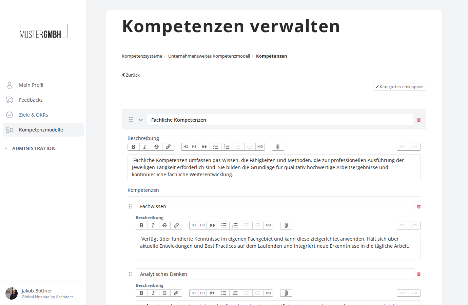
Task: Click strikethrough in Fachliche Kompetenzen description toolbar
Action: (x=156, y=147)
